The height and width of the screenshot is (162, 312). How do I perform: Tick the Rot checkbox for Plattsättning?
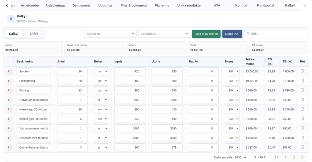click(302, 80)
